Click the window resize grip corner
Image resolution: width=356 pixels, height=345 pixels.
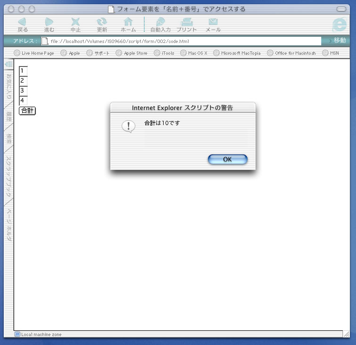click(x=346, y=334)
